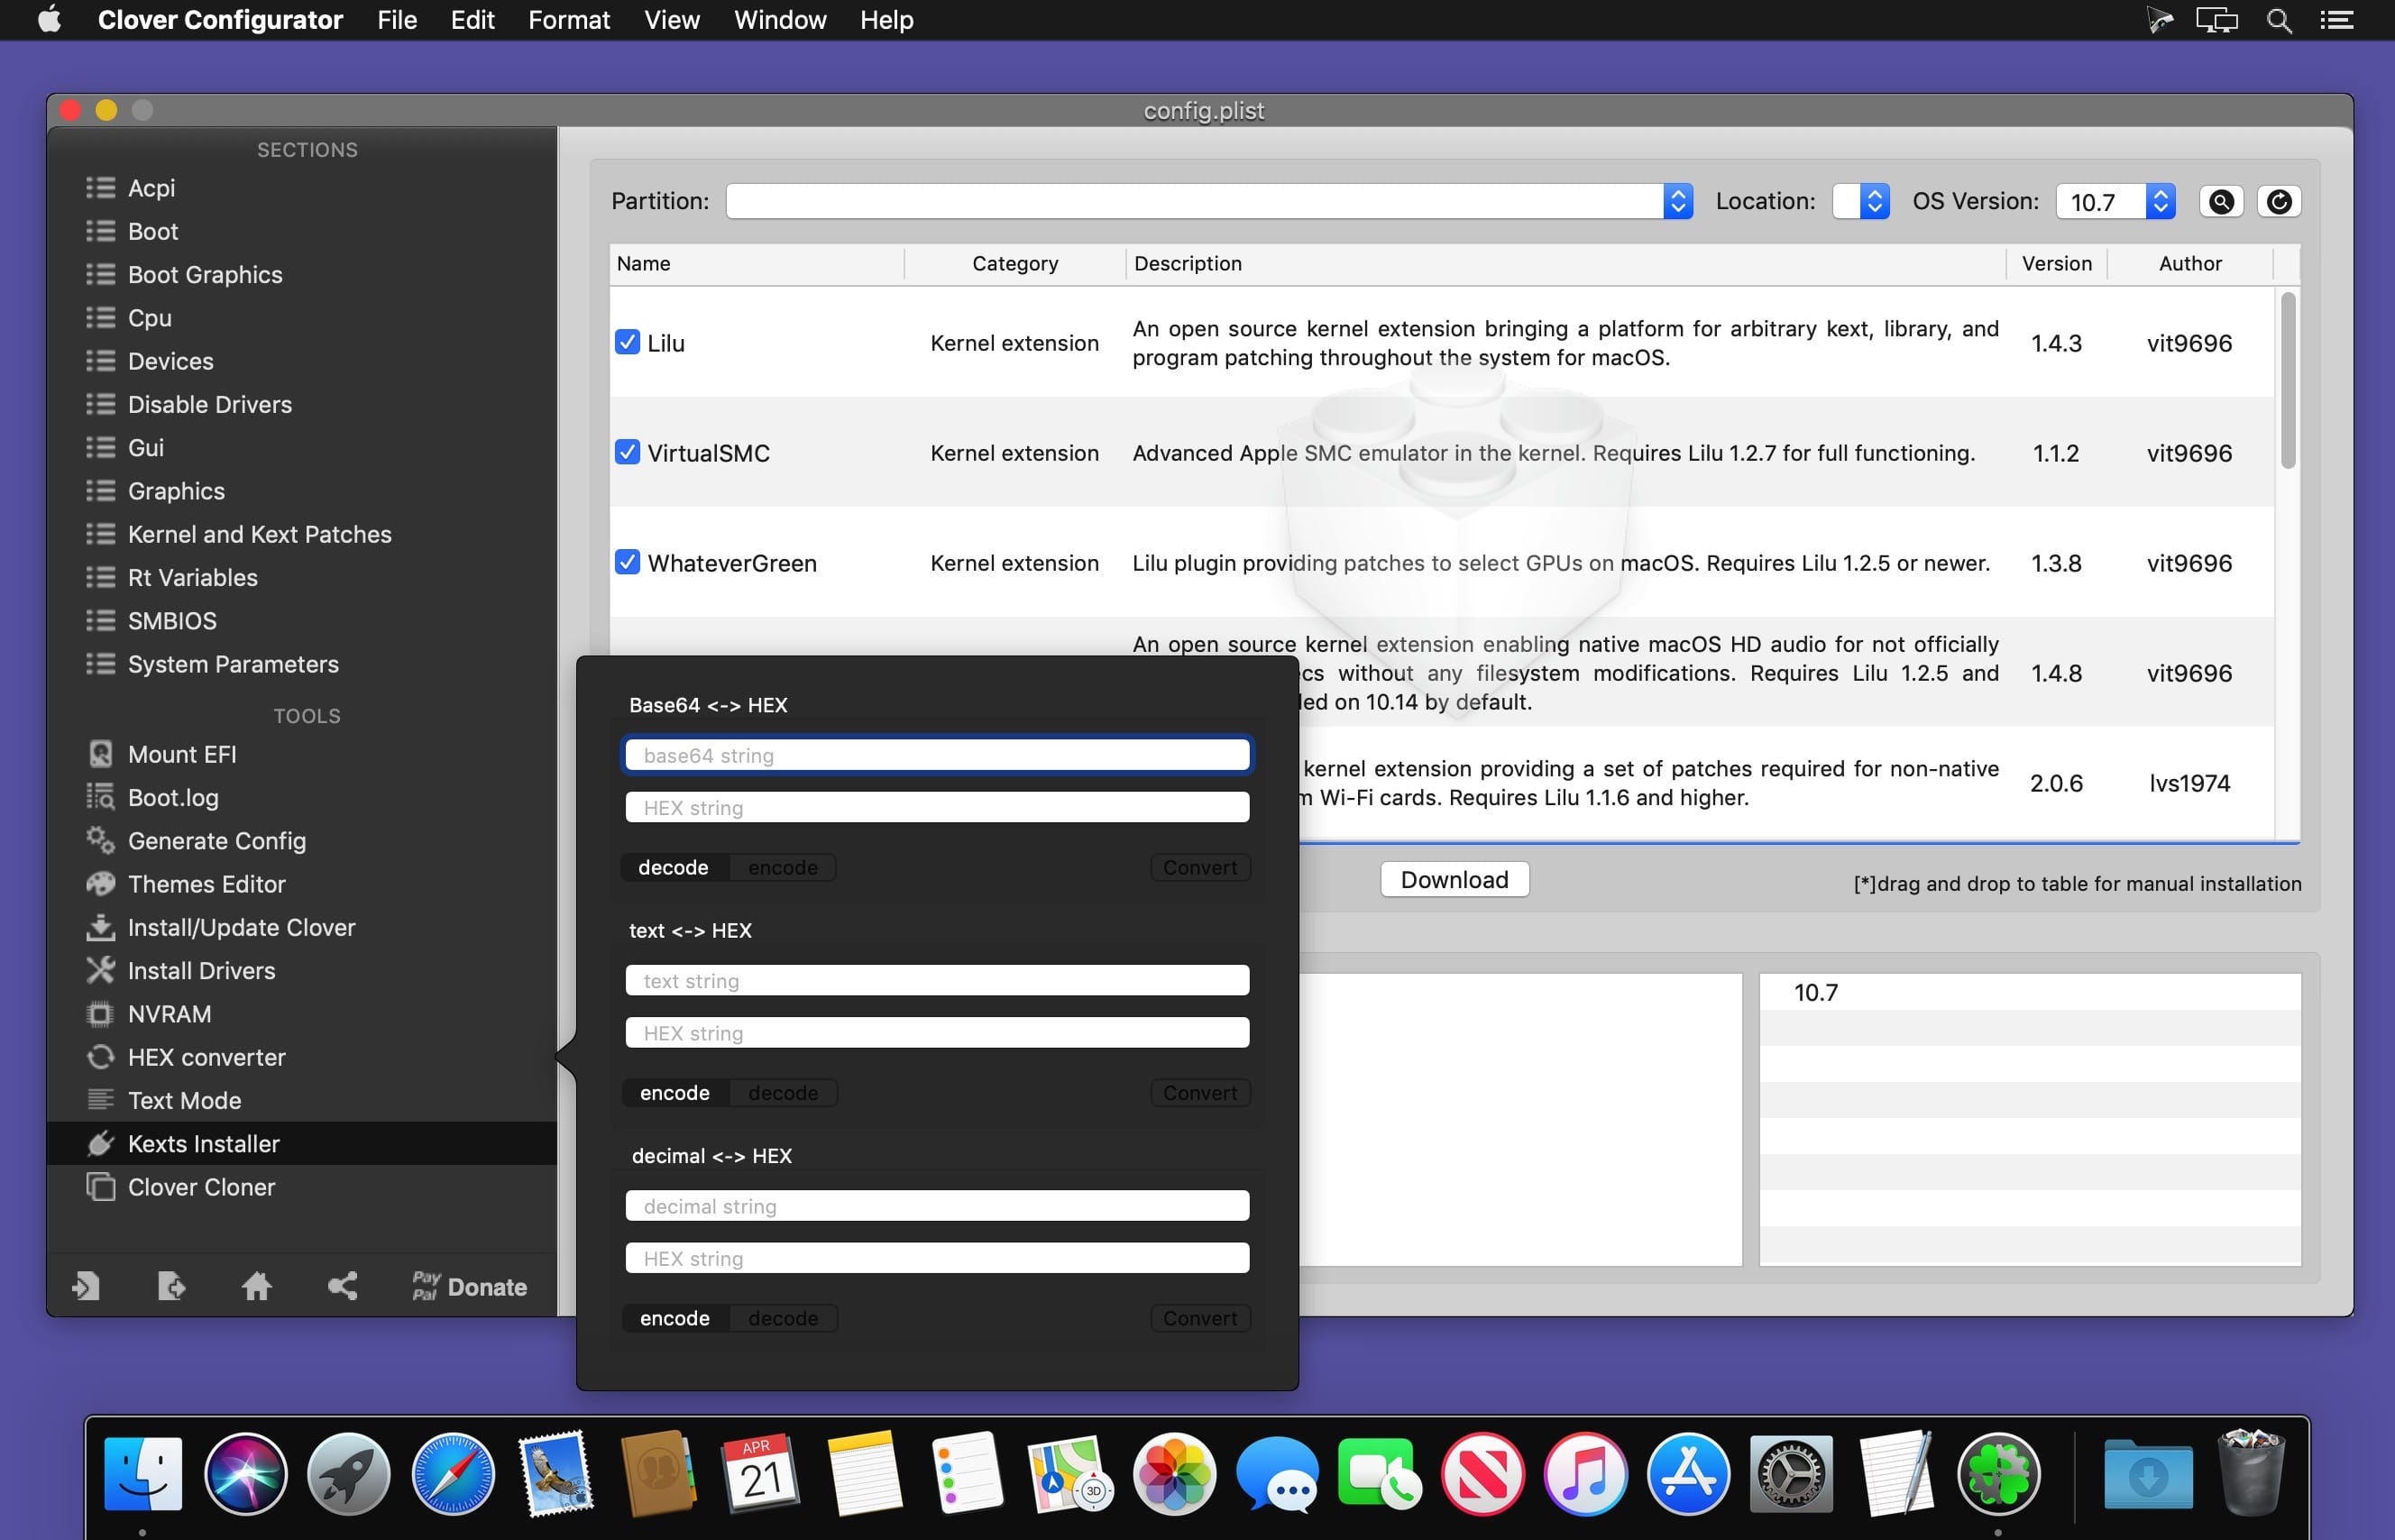Open Spotlight search in the menu bar

(2279, 21)
